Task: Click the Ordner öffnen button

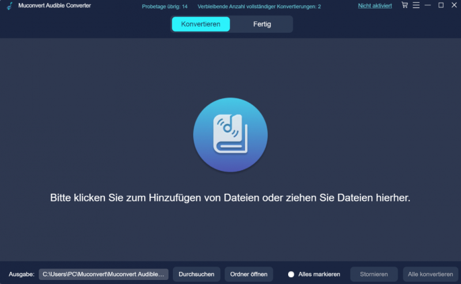Action: (249, 274)
